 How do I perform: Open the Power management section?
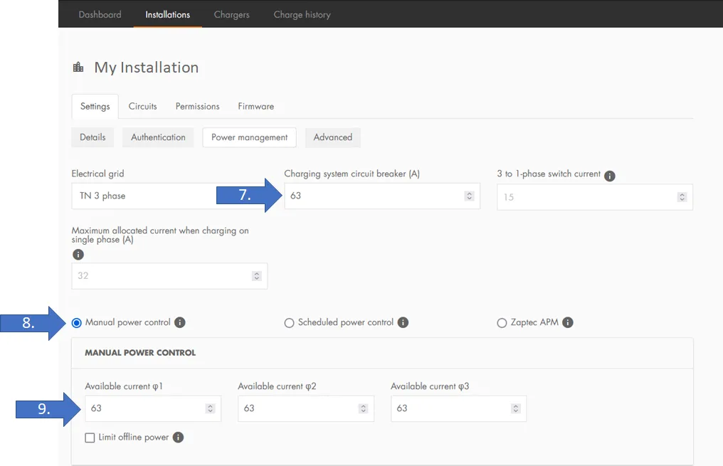pos(250,137)
